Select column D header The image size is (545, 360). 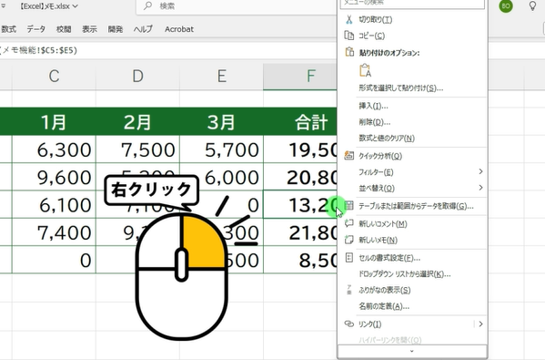pos(137,77)
